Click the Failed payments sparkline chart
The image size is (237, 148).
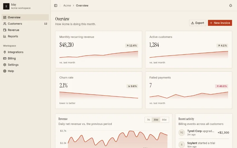pyautogui.click(x=189, y=95)
